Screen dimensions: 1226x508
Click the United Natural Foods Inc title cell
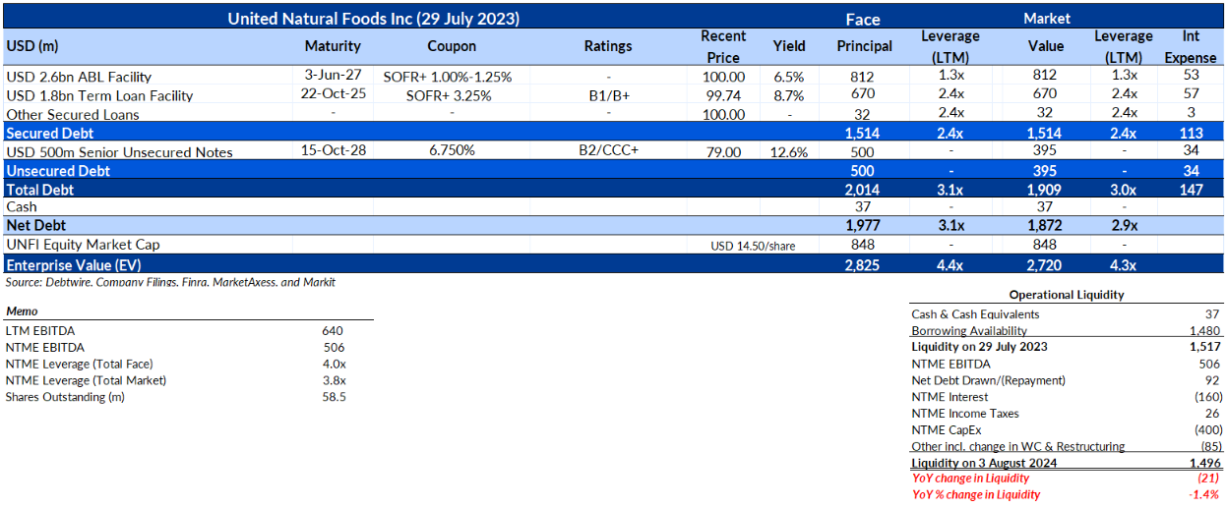tap(373, 19)
